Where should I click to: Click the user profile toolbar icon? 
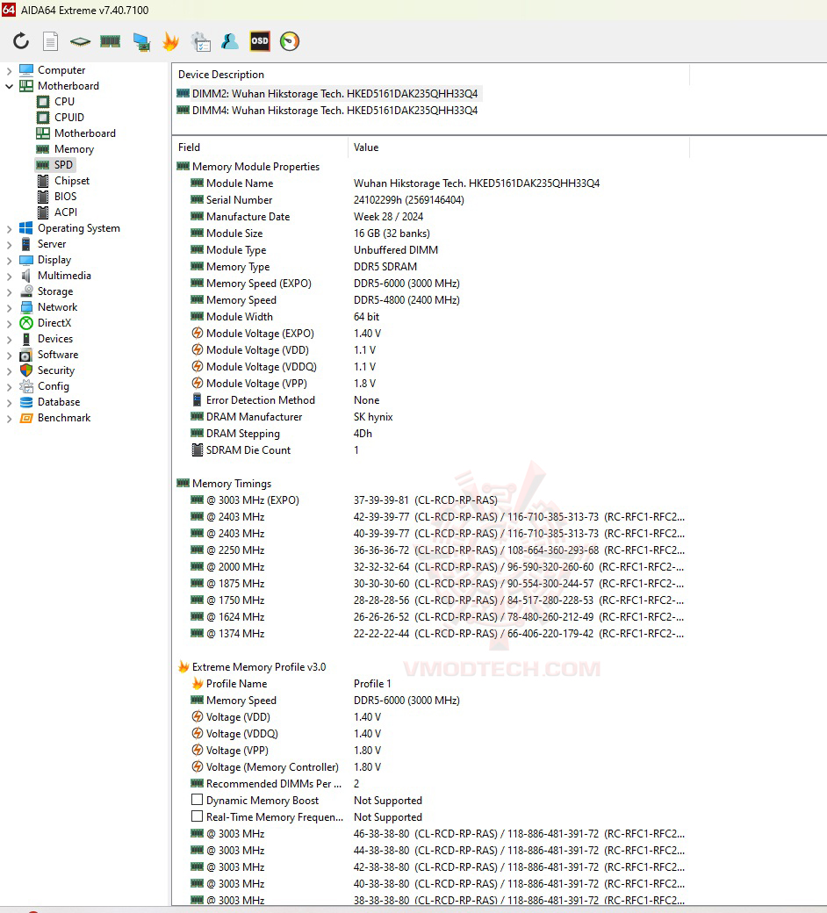point(230,41)
